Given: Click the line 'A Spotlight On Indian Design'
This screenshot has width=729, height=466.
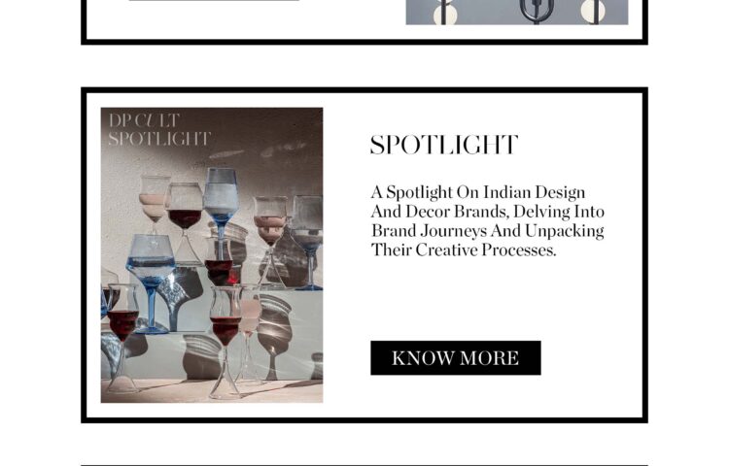Looking at the screenshot, I should click(477, 192).
